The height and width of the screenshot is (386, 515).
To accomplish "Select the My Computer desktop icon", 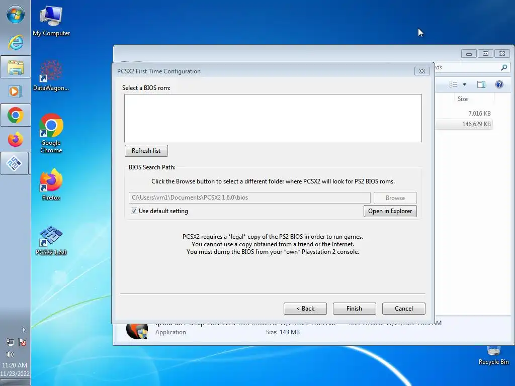I will pos(51,21).
